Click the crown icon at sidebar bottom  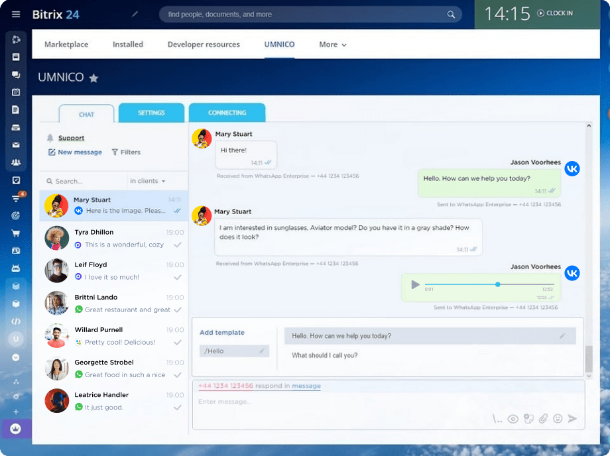[16, 429]
